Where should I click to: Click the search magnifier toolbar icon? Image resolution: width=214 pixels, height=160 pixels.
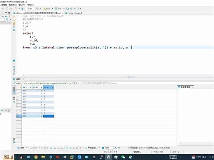(78, 9)
